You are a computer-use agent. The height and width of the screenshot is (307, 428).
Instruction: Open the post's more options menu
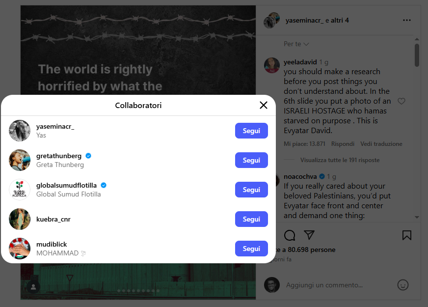coord(406,21)
